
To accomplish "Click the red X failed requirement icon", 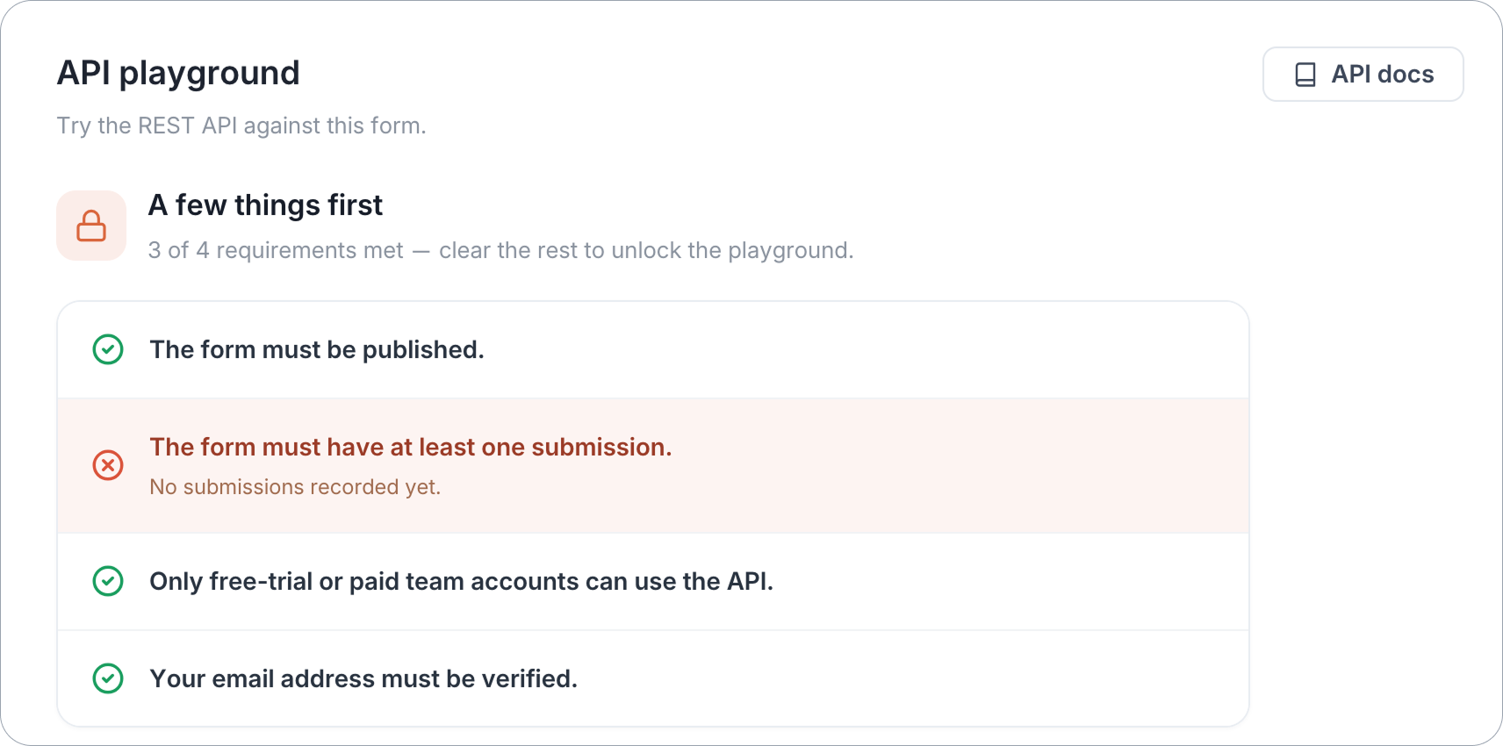I will pyautogui.click(x=108, y=465).
